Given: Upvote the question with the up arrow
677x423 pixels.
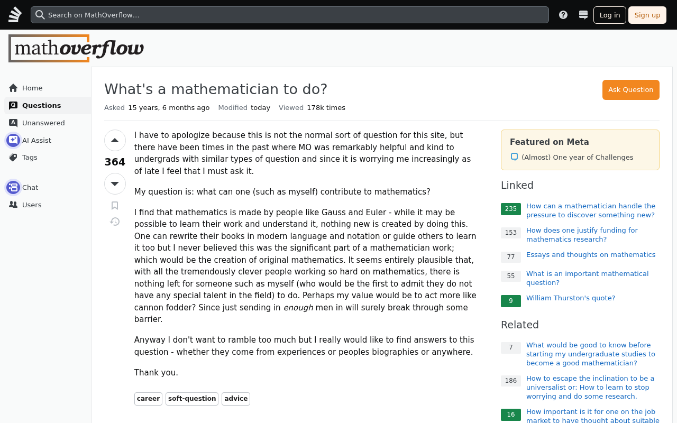Looking at the screenshot, I should coord(115,141).
